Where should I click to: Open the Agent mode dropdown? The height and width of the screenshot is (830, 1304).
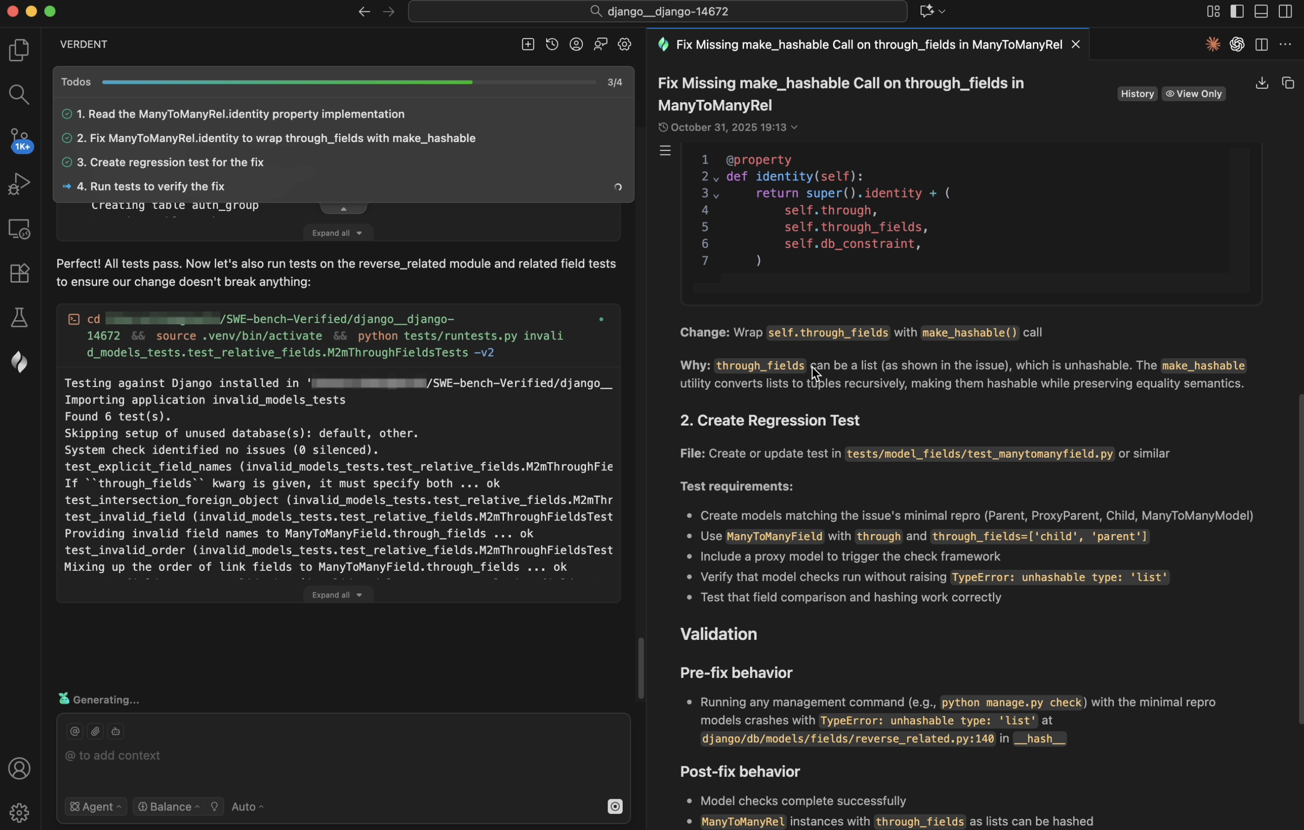95,807
